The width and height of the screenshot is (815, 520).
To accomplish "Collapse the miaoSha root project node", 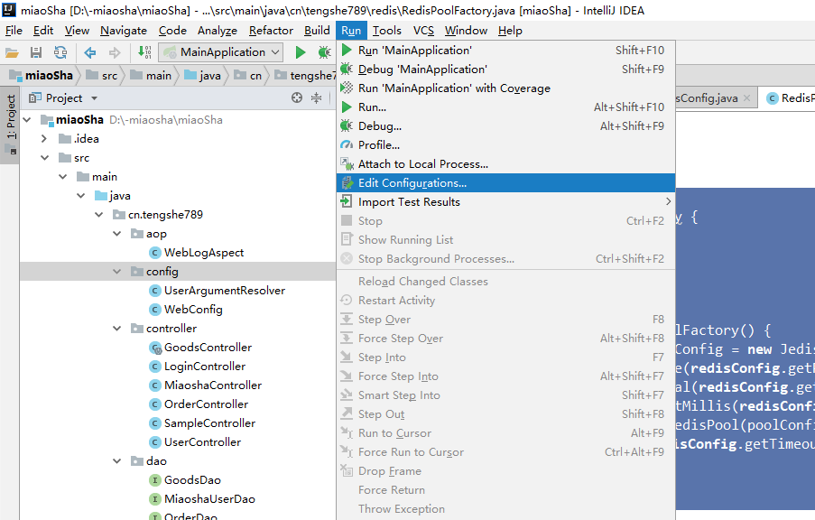I will click(27, 120).
